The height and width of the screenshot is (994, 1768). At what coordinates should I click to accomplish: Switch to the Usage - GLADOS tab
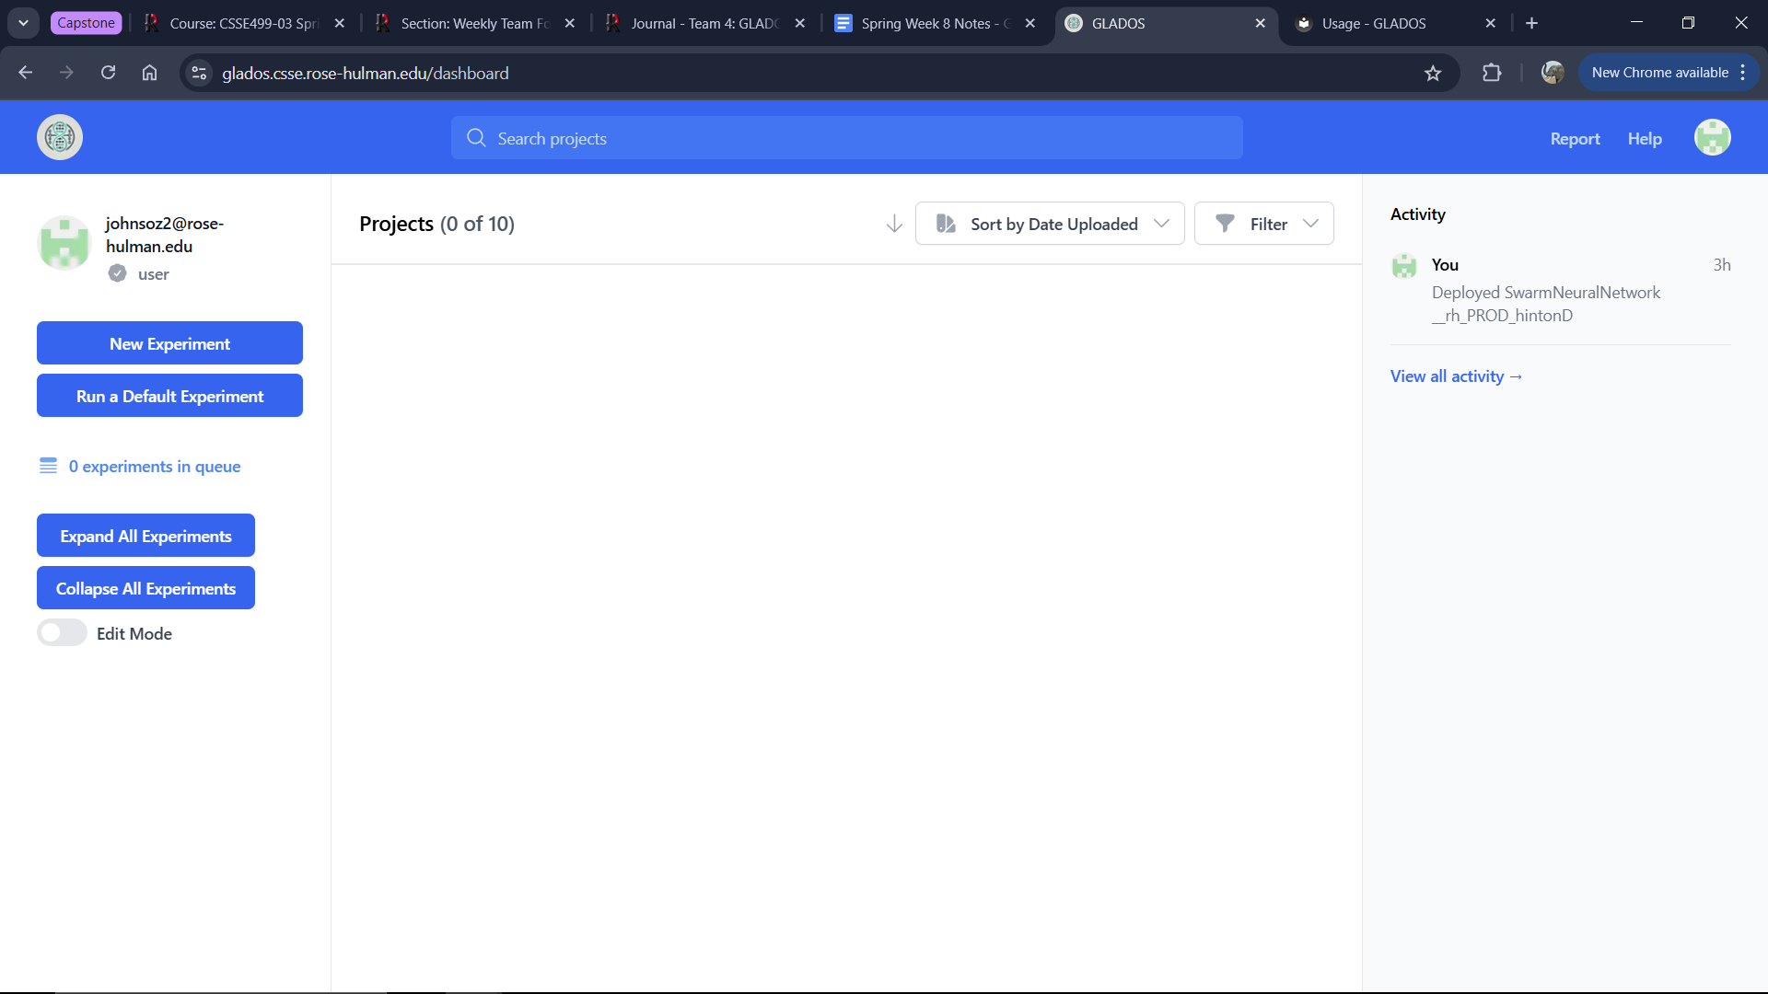coord(1373,23)
